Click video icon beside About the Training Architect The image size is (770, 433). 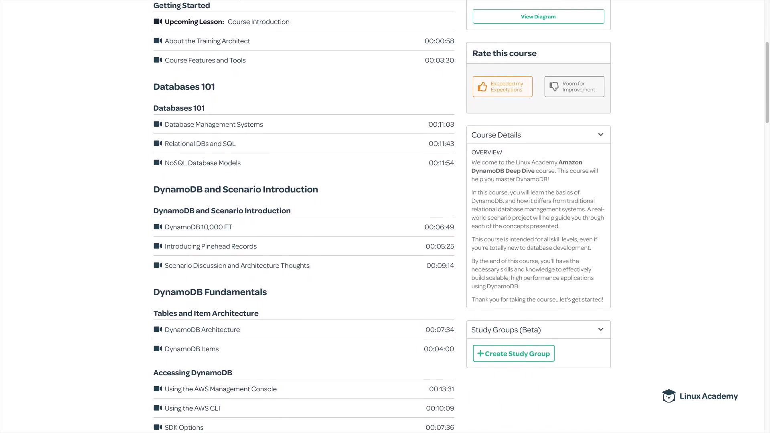[x=158, y=41]
